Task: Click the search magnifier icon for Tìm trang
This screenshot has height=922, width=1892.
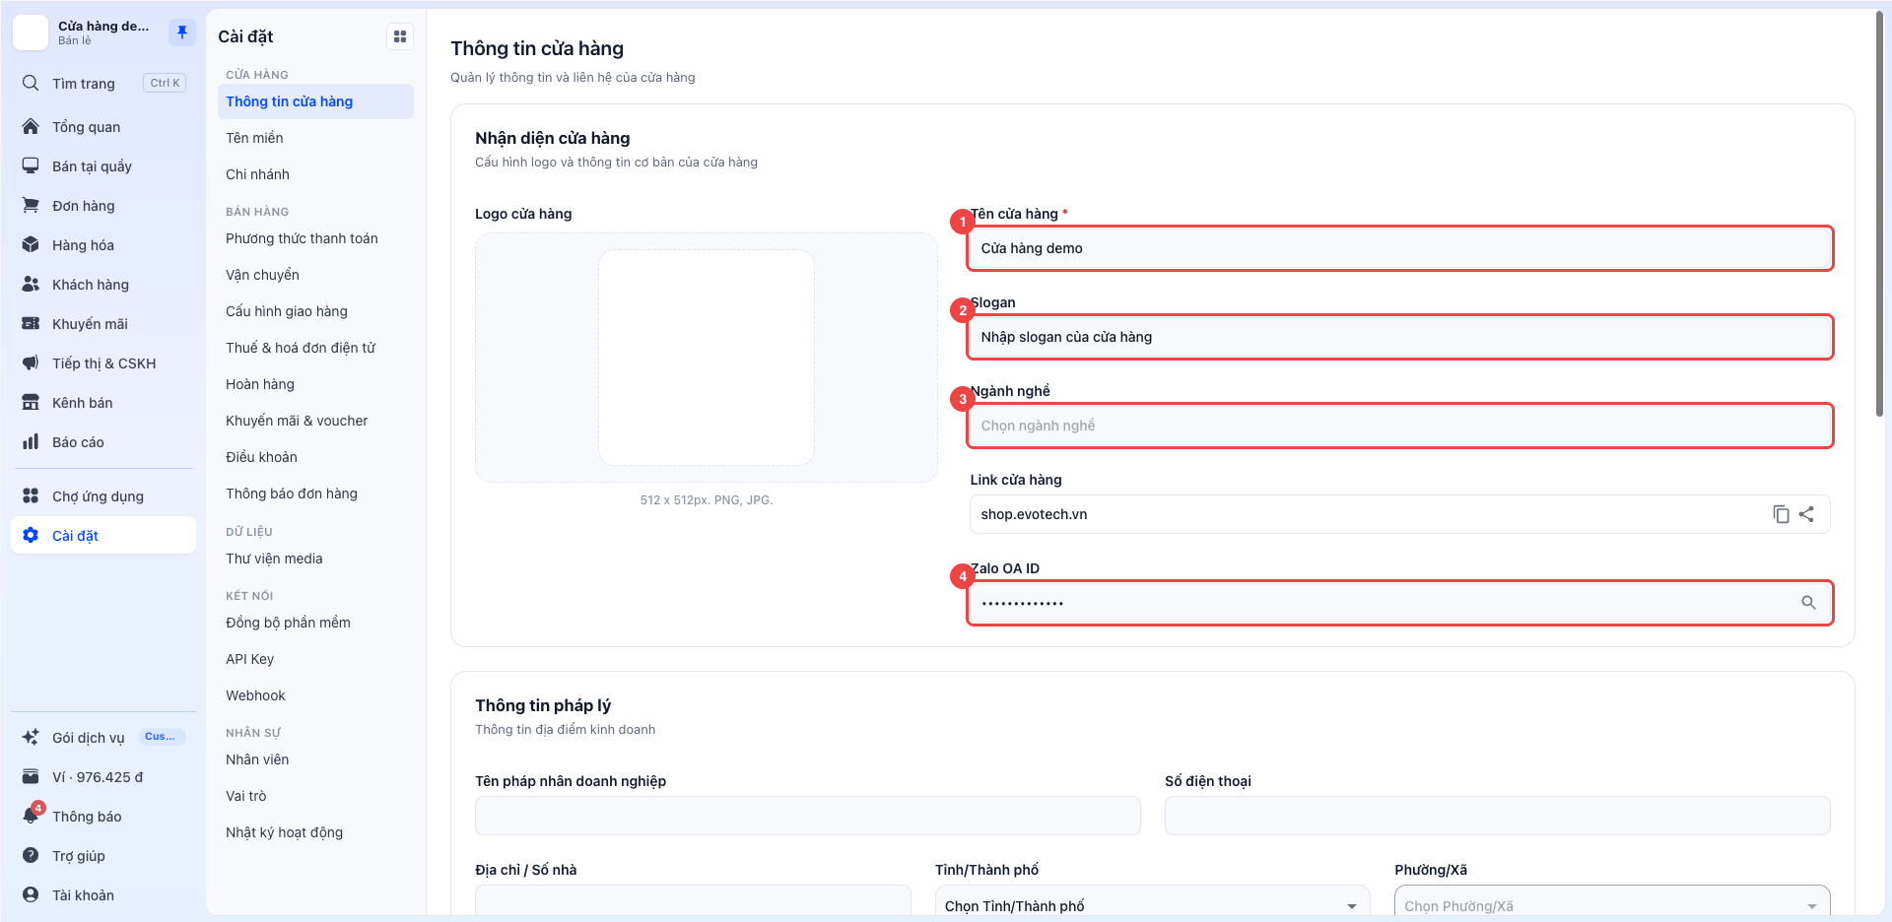Action: (x=31, y=83)
